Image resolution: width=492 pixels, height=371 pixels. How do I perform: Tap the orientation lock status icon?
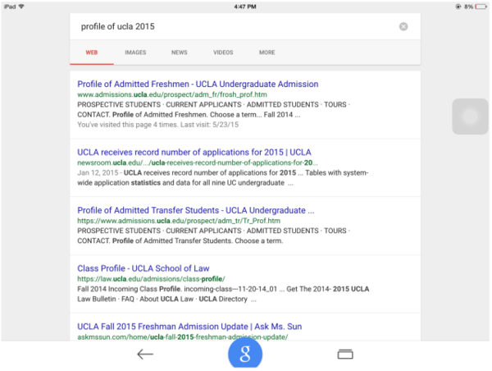click(x=458, y=7)
